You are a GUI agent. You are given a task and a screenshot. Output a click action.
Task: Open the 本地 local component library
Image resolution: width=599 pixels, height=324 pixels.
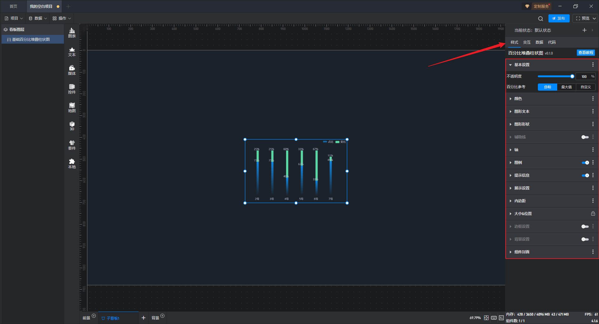(x=72, y=164)
